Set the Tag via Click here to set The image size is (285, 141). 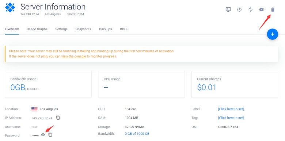tap(231, 118)
